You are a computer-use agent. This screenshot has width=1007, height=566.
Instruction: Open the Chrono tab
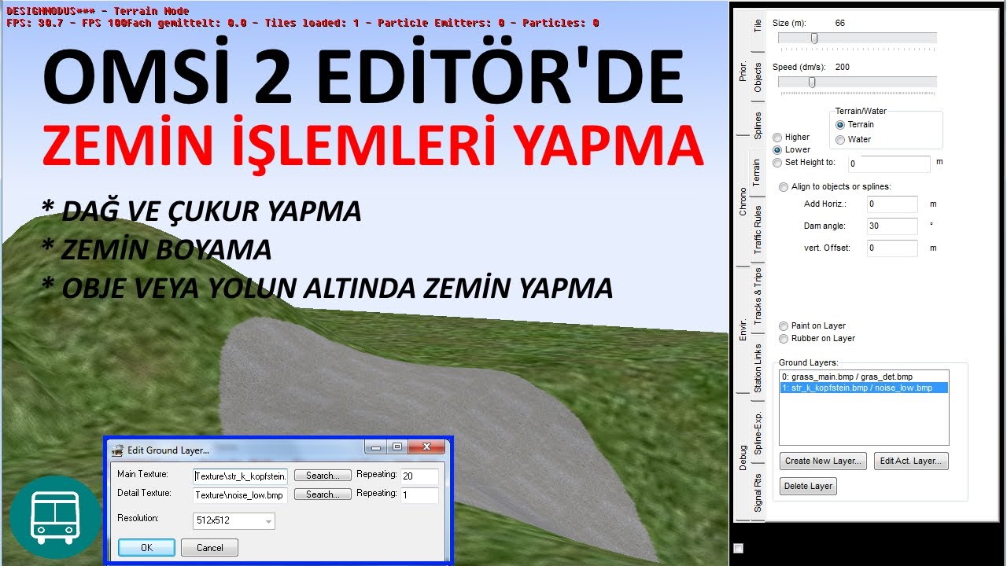click(743, 201)
